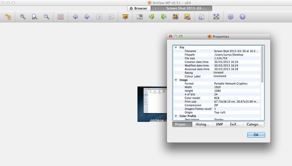The height and width of the screenshot is (166, 292).
Task: Select the Print size value
Action: (x=236, y=102)
